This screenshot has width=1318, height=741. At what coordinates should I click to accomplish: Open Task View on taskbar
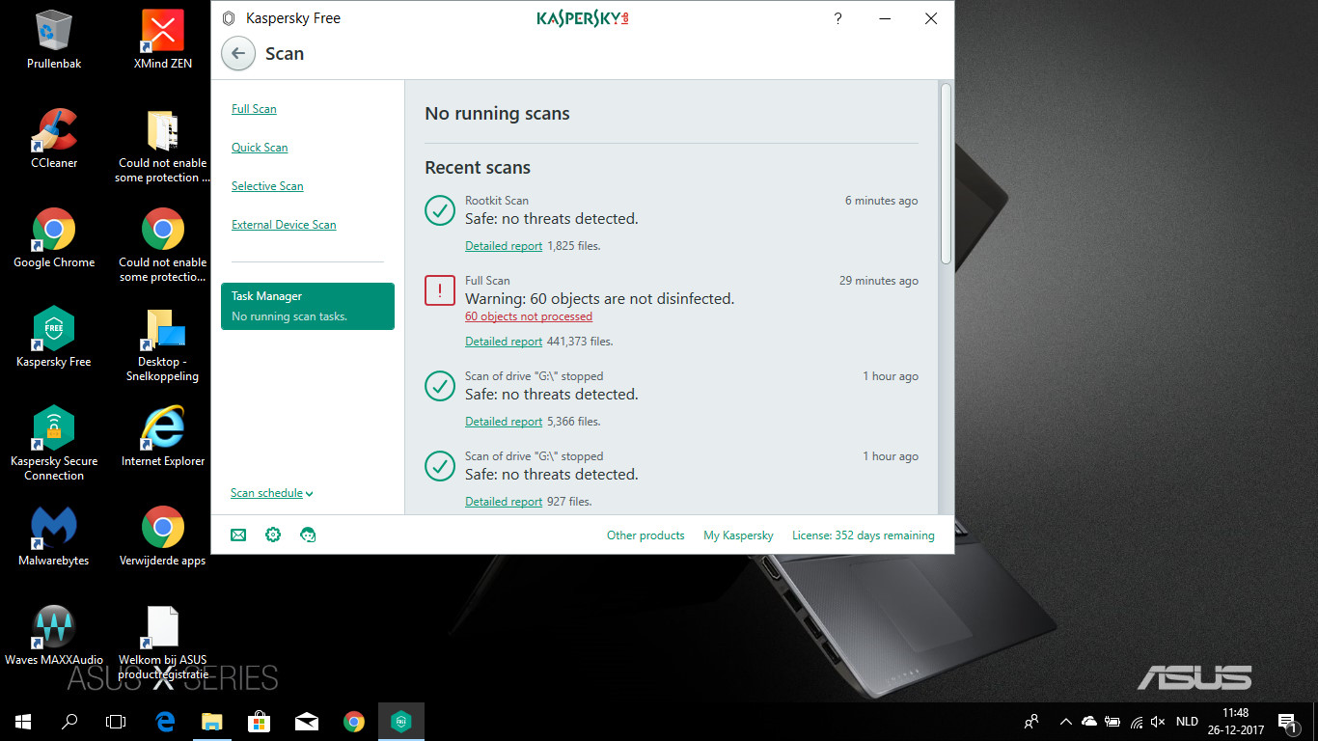[x=116, y=721]
